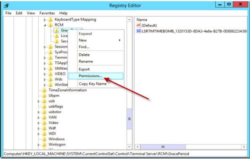
Task: Expand the KeyboardType Mapping key
Action: 45,20
